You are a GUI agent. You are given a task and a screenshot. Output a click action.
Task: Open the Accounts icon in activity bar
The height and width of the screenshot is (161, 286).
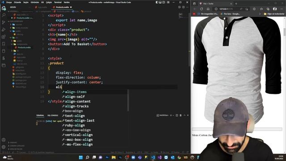pos(4,140)
